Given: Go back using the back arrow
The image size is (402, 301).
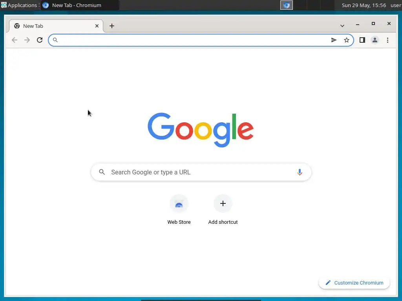Looking at the screenshot, I should tap(15, 40).
